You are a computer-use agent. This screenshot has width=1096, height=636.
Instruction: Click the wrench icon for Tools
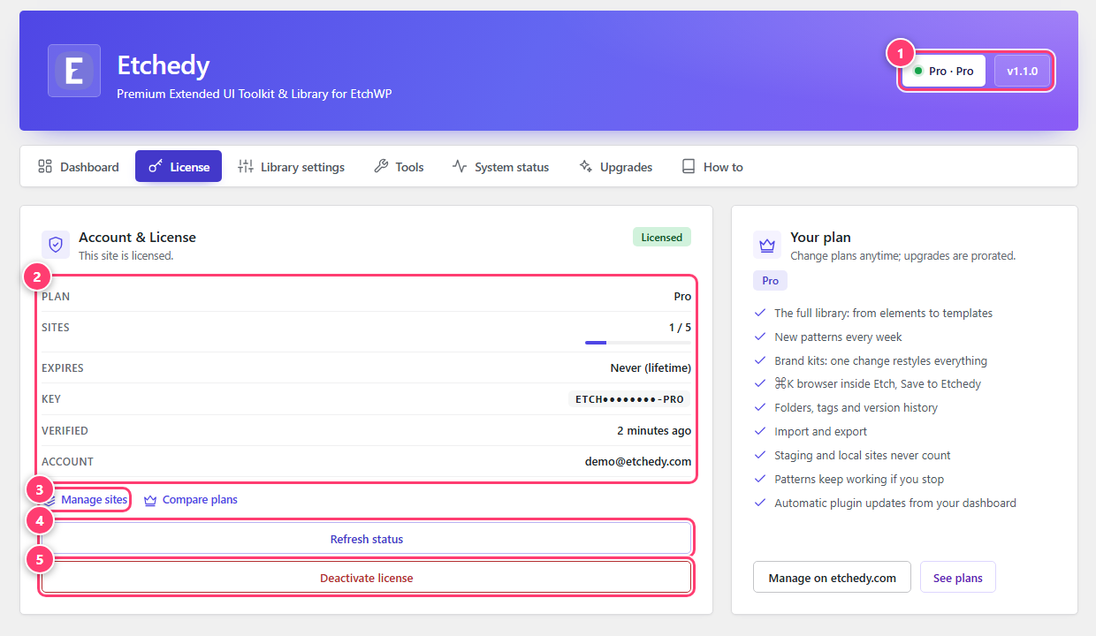381,167
